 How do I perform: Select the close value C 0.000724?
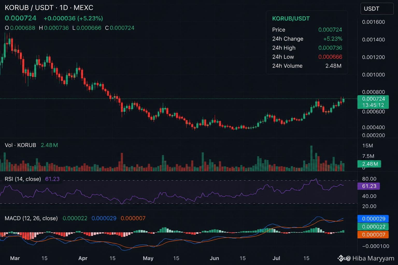click(120, 28)
